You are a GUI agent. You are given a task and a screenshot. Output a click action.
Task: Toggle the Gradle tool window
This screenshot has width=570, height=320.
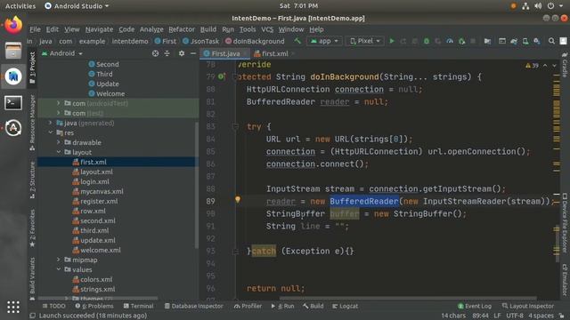click(565, 65)
